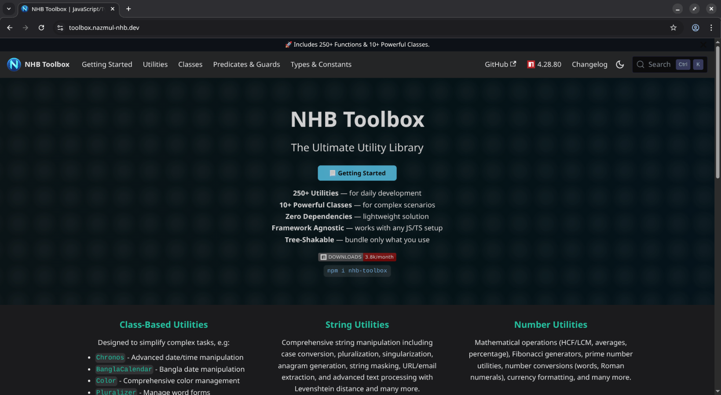Click the npm i nhb-toolbox code snippet

[357, 271]
